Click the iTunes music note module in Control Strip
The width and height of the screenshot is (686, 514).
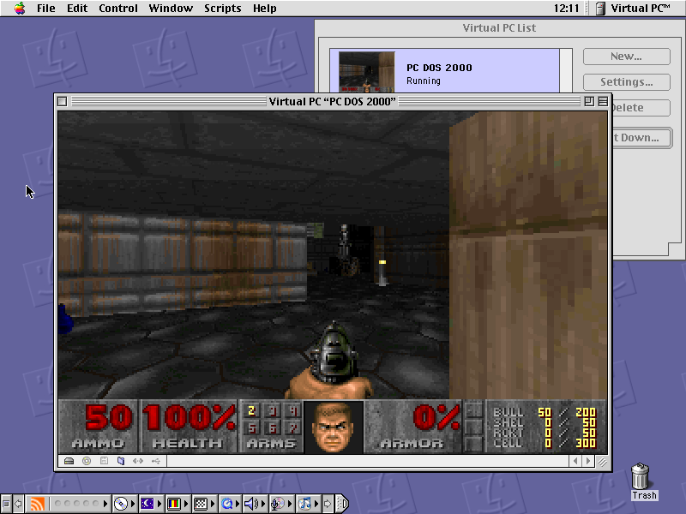point(304,504)
